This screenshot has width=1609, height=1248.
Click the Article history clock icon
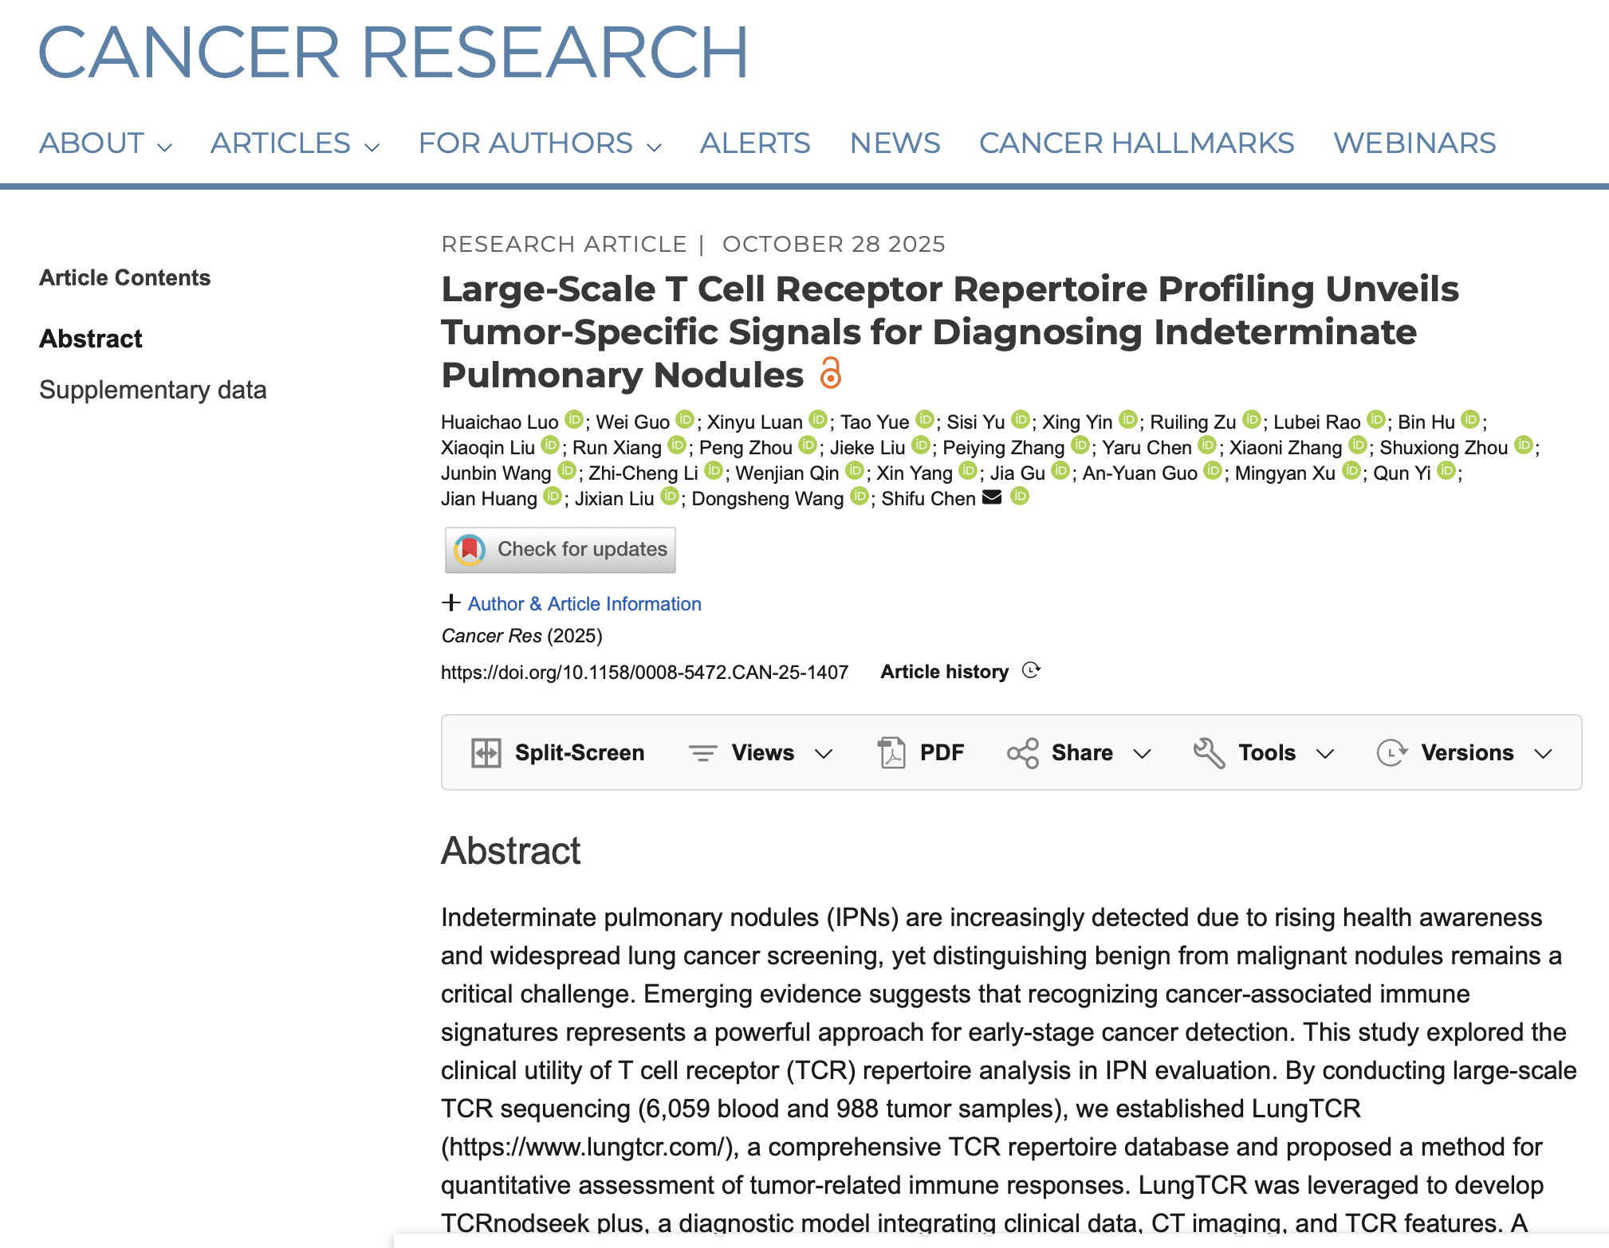click(1031, 671)
